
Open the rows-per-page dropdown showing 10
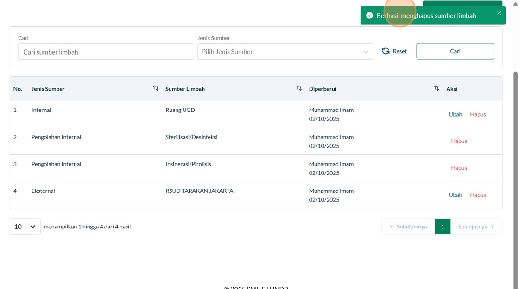click(x=25, y=227)
